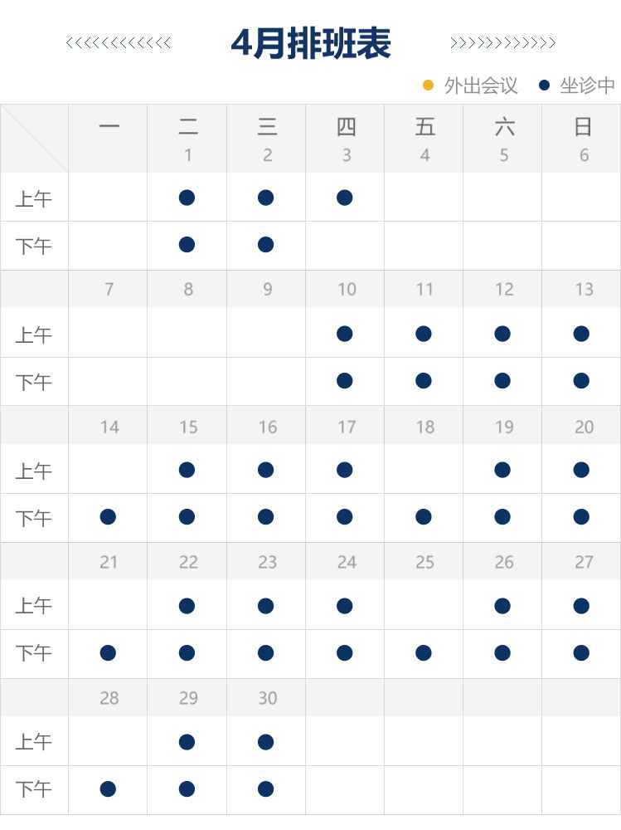621x830 pixels.
Task: Click the left chevron arrows beside title
Action: [119, 43]
